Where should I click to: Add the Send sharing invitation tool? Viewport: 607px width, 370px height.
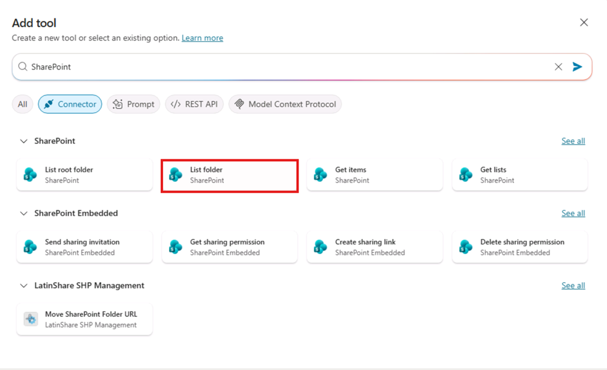click(x=85, y=247)
